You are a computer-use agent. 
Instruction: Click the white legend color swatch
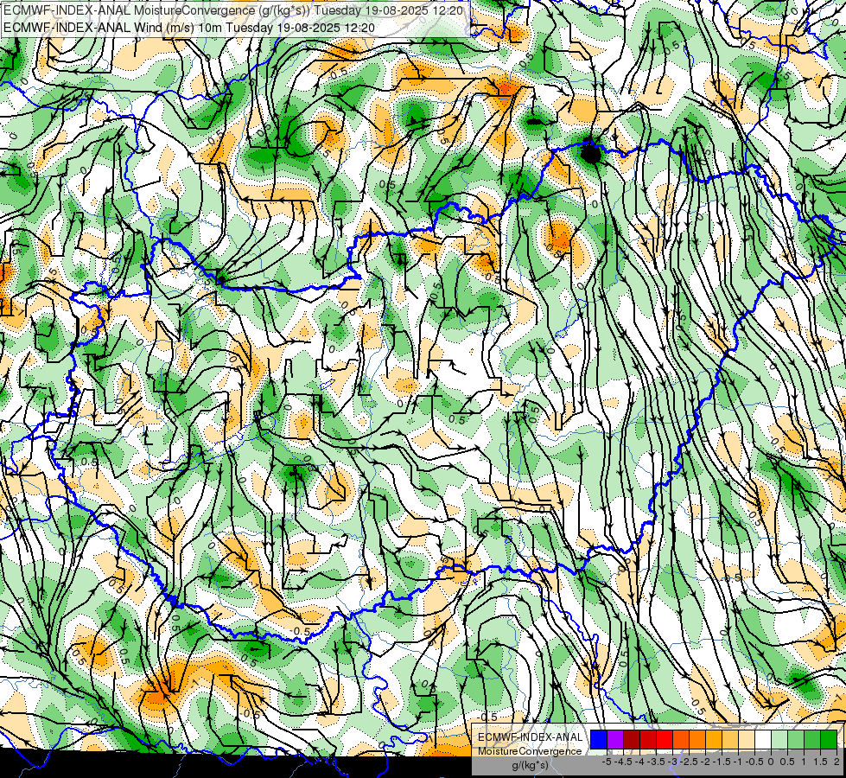(x=763, y=739)
